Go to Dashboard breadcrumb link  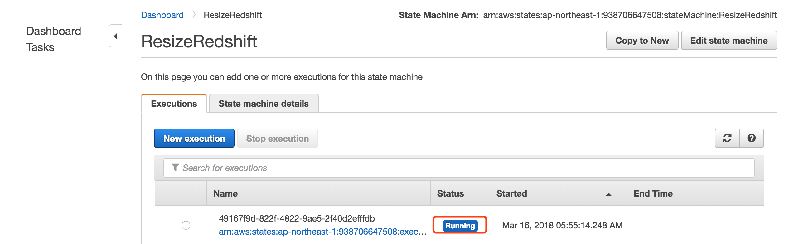pyautogui.click(x=162, y=15)
